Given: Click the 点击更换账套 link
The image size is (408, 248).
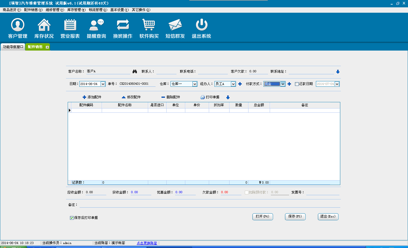Looking at the screenshot, I should pos(147,243).
